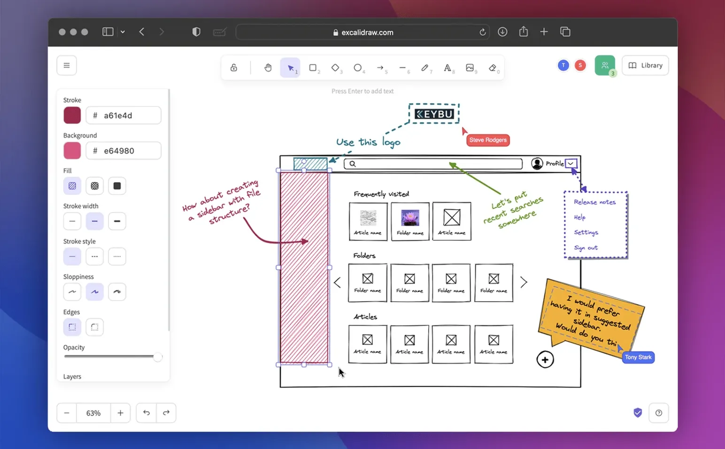This screenshot has height=449, width=725.
Task: Open the Safari share menu
Action: coord(524,31)
